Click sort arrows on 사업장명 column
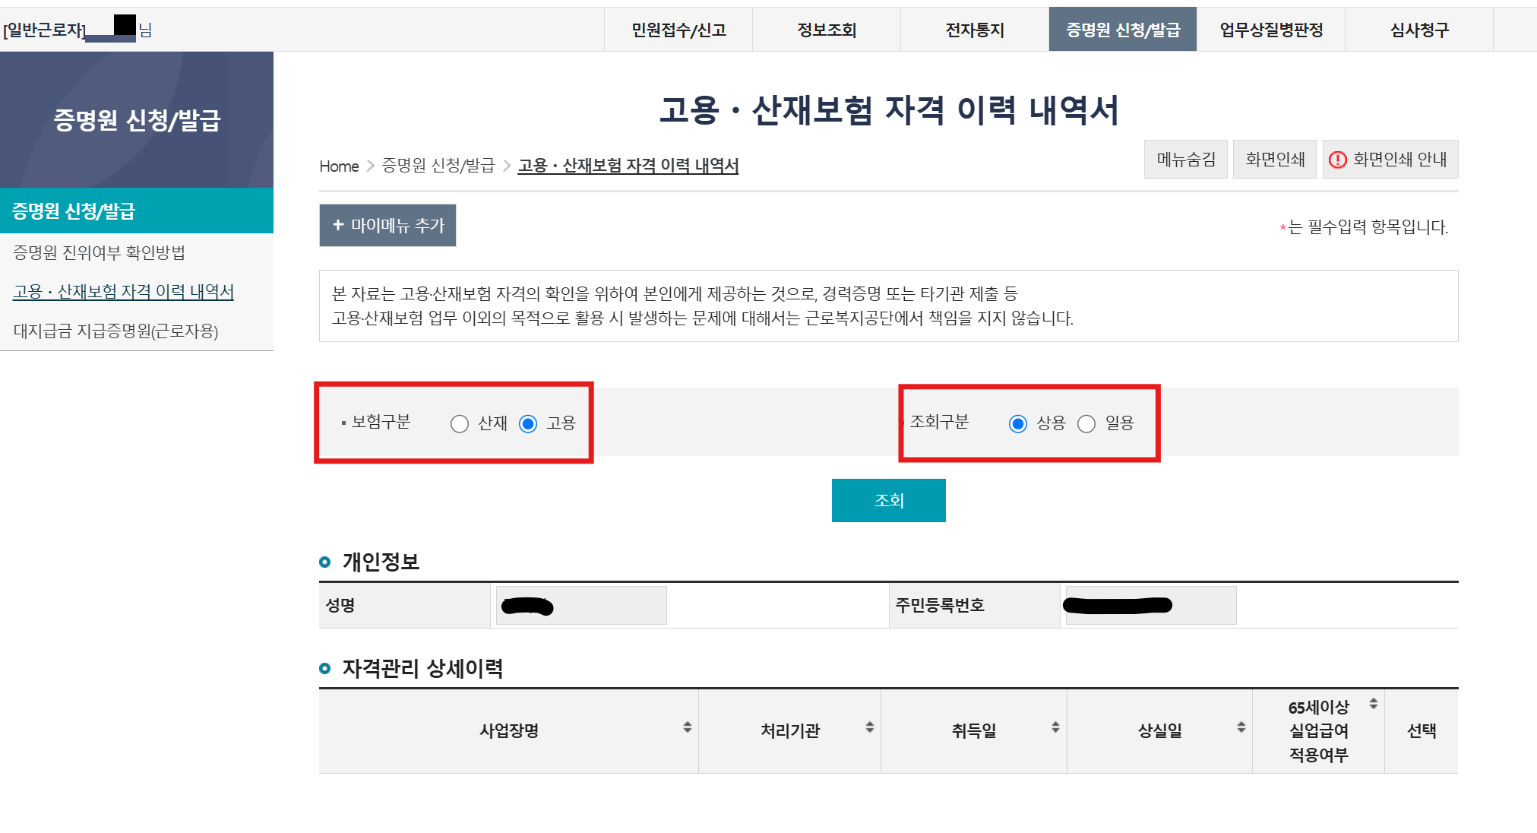Viewport: 1537px width, 833px height. [687, 727]
